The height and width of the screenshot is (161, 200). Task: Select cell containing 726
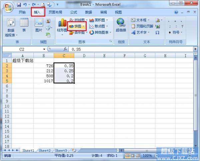point(44,66)
